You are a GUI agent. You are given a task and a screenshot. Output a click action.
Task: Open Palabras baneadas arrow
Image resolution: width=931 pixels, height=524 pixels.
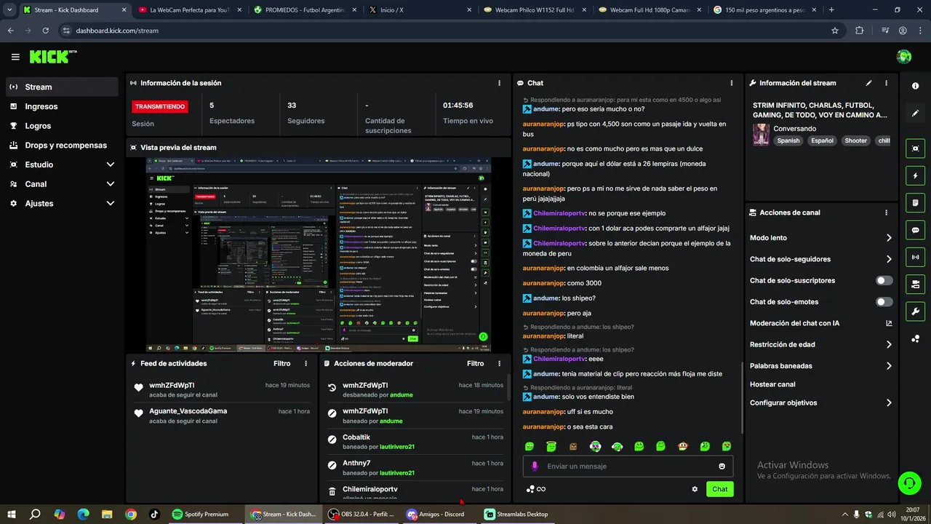point(889,366)
